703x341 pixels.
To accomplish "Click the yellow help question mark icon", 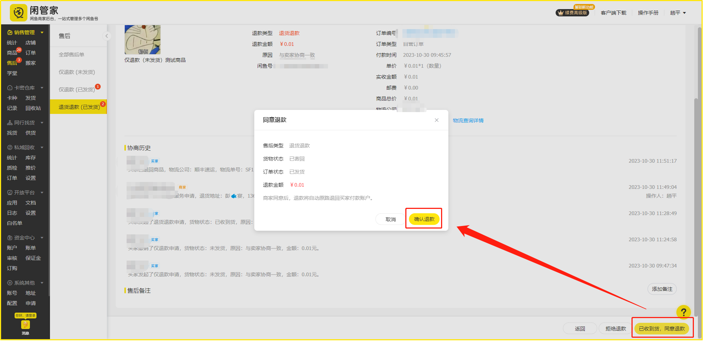I will tap(683, 312).
